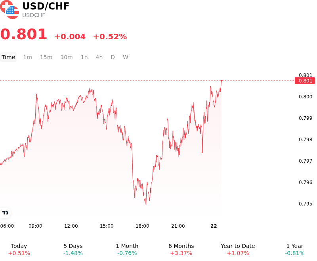
Task: Open the TradingView logo icon
Action: [x=5, y=213]
